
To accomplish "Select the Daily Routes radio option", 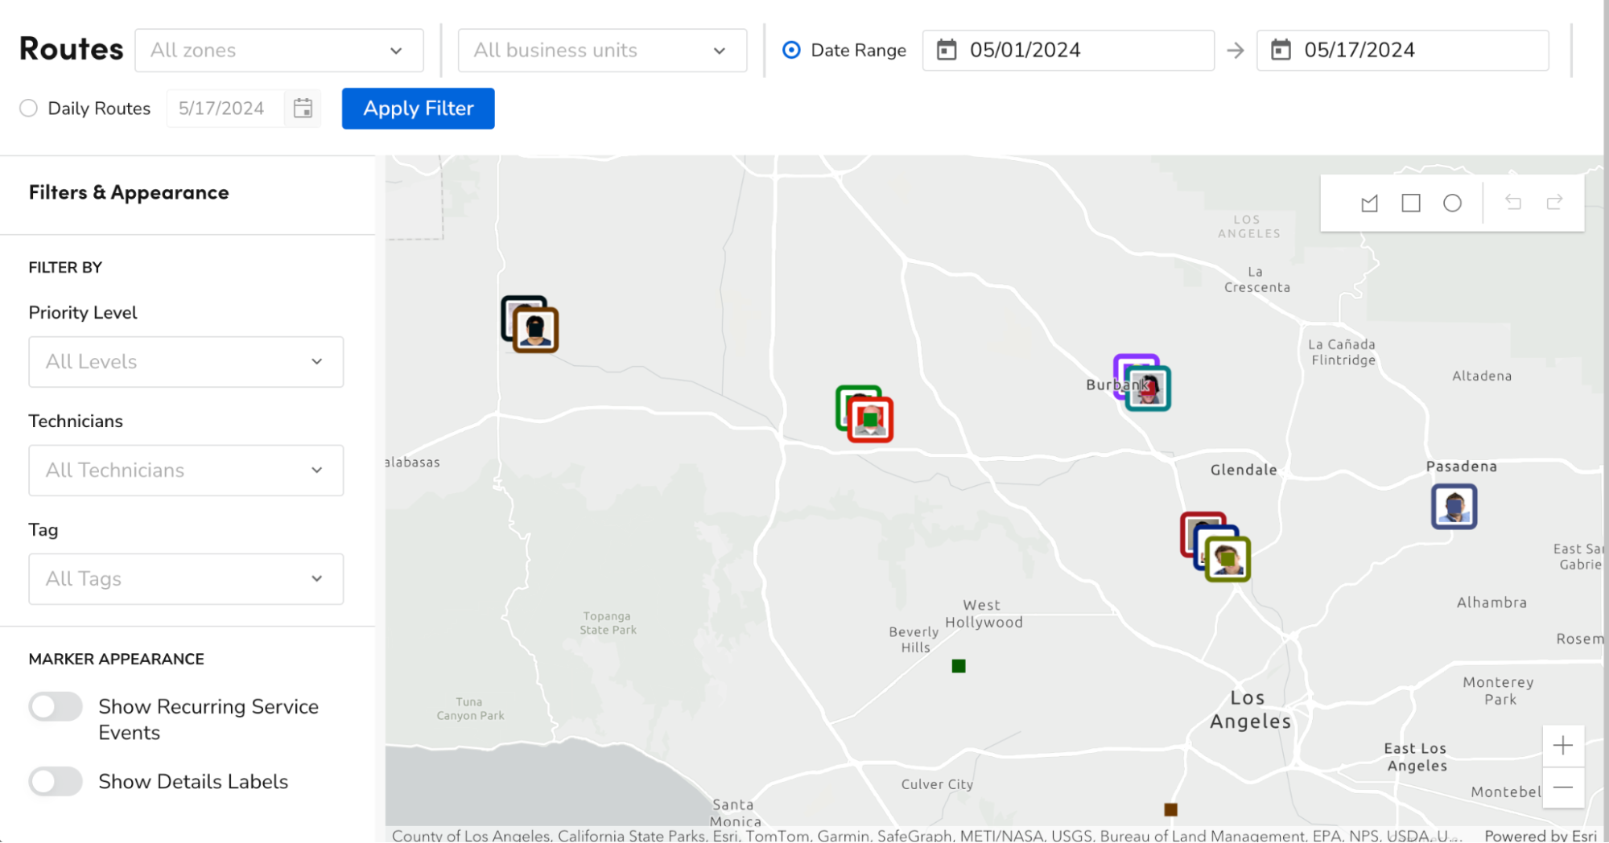I will [x=29, y=109].
